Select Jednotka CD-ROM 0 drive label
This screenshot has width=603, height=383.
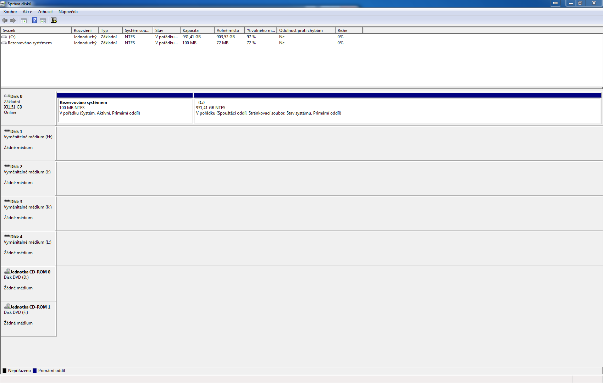pyautogui.click(x=30, y=272)
